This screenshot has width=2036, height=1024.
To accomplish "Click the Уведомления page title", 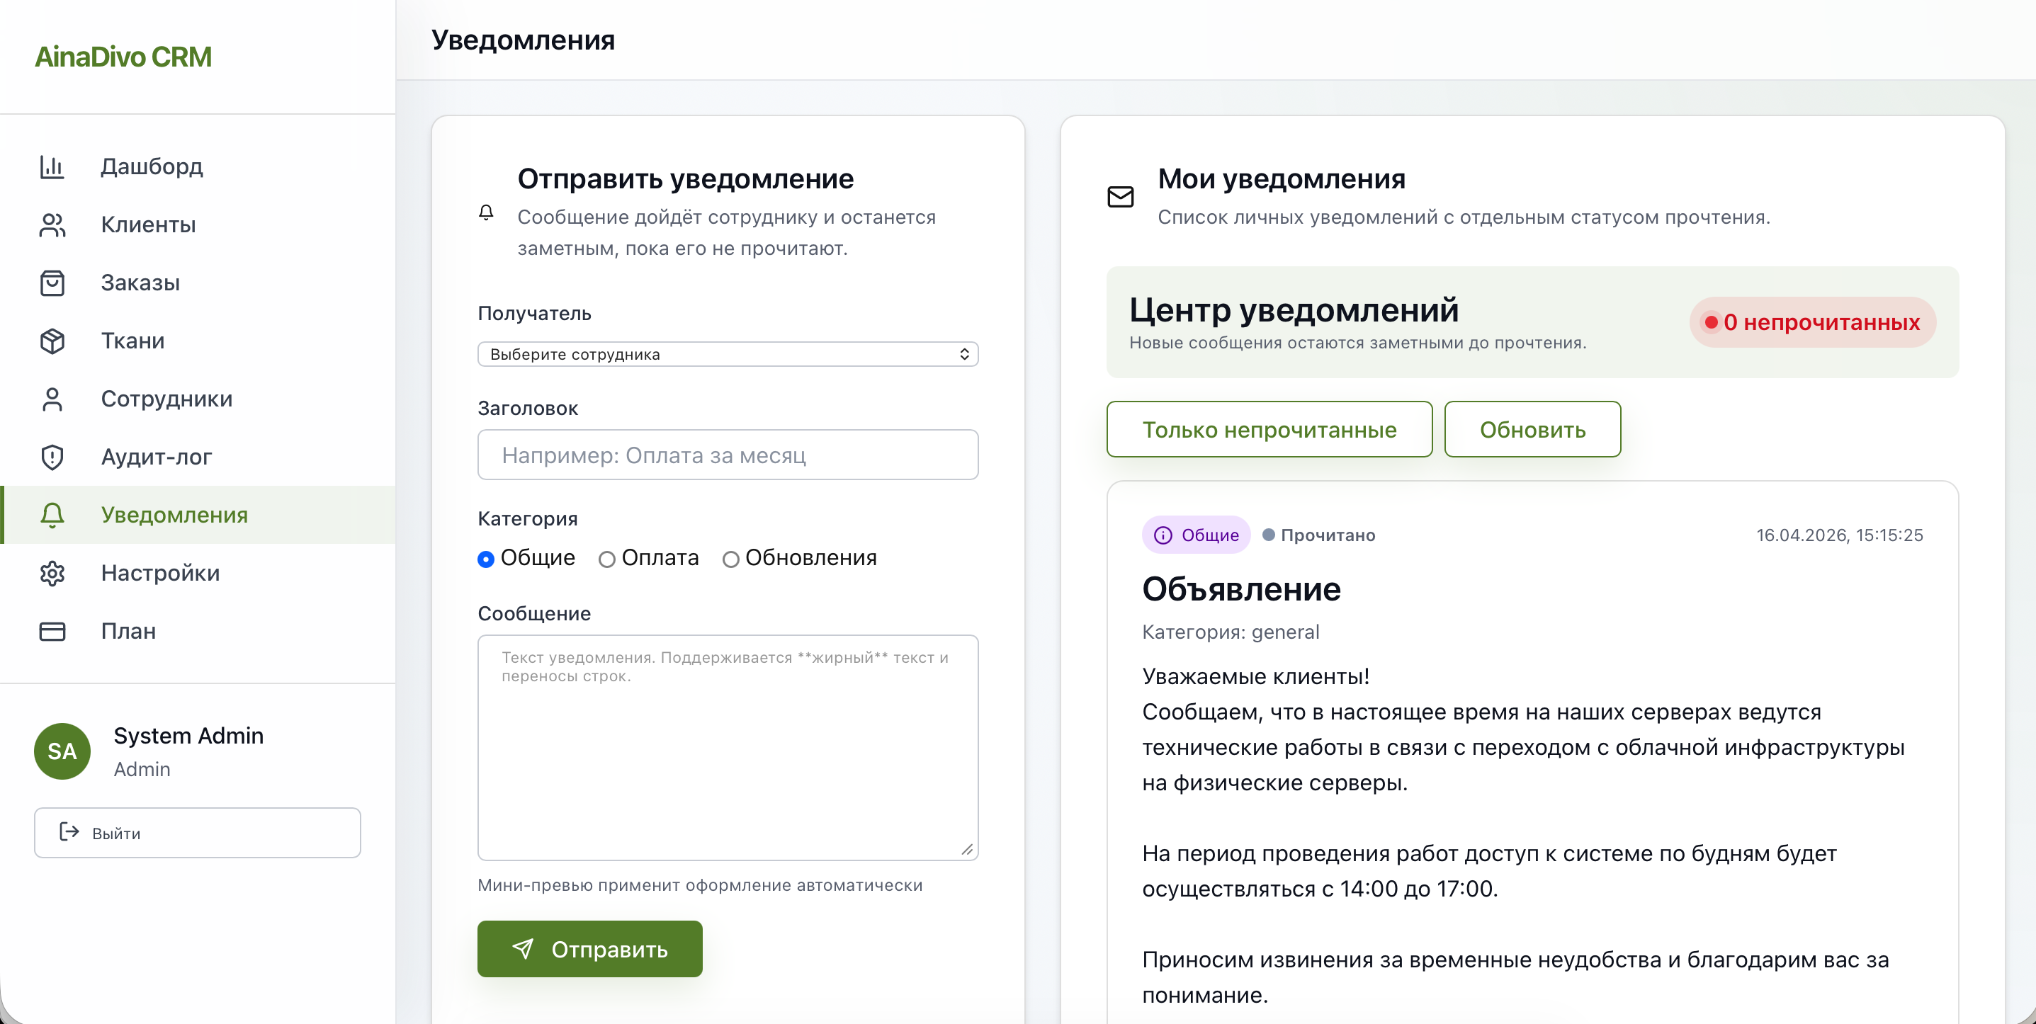I will tap(522, 40).
